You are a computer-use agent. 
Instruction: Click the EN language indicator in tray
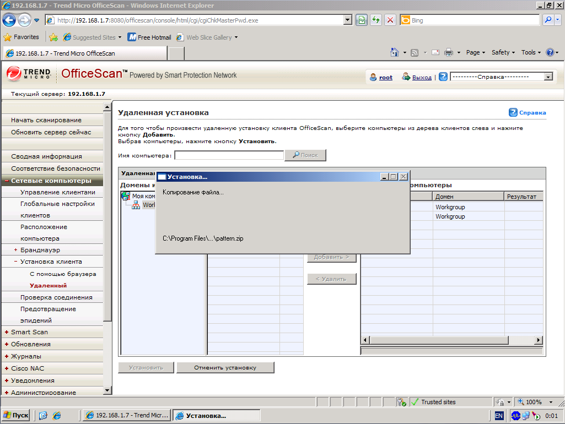(x=499, y=416)
